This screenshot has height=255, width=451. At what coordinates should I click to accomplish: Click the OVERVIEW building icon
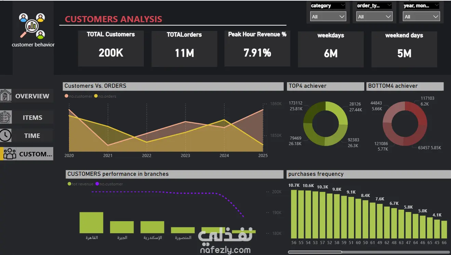[5, 96]
